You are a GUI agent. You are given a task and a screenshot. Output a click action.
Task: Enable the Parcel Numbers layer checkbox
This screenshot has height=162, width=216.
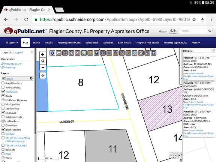(3, 83)
